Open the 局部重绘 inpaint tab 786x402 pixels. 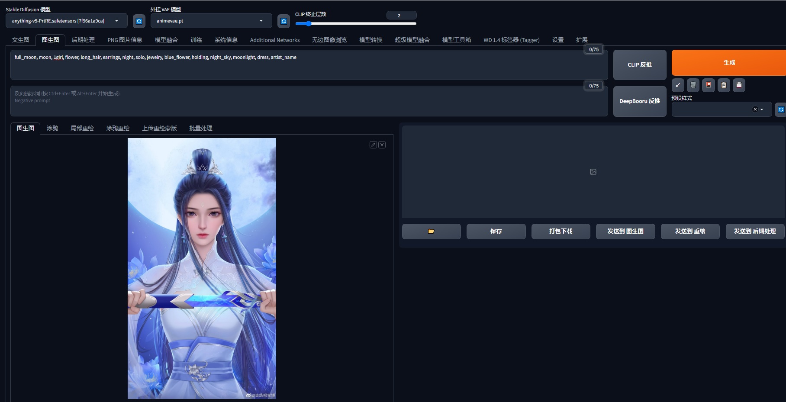(82, 128)
